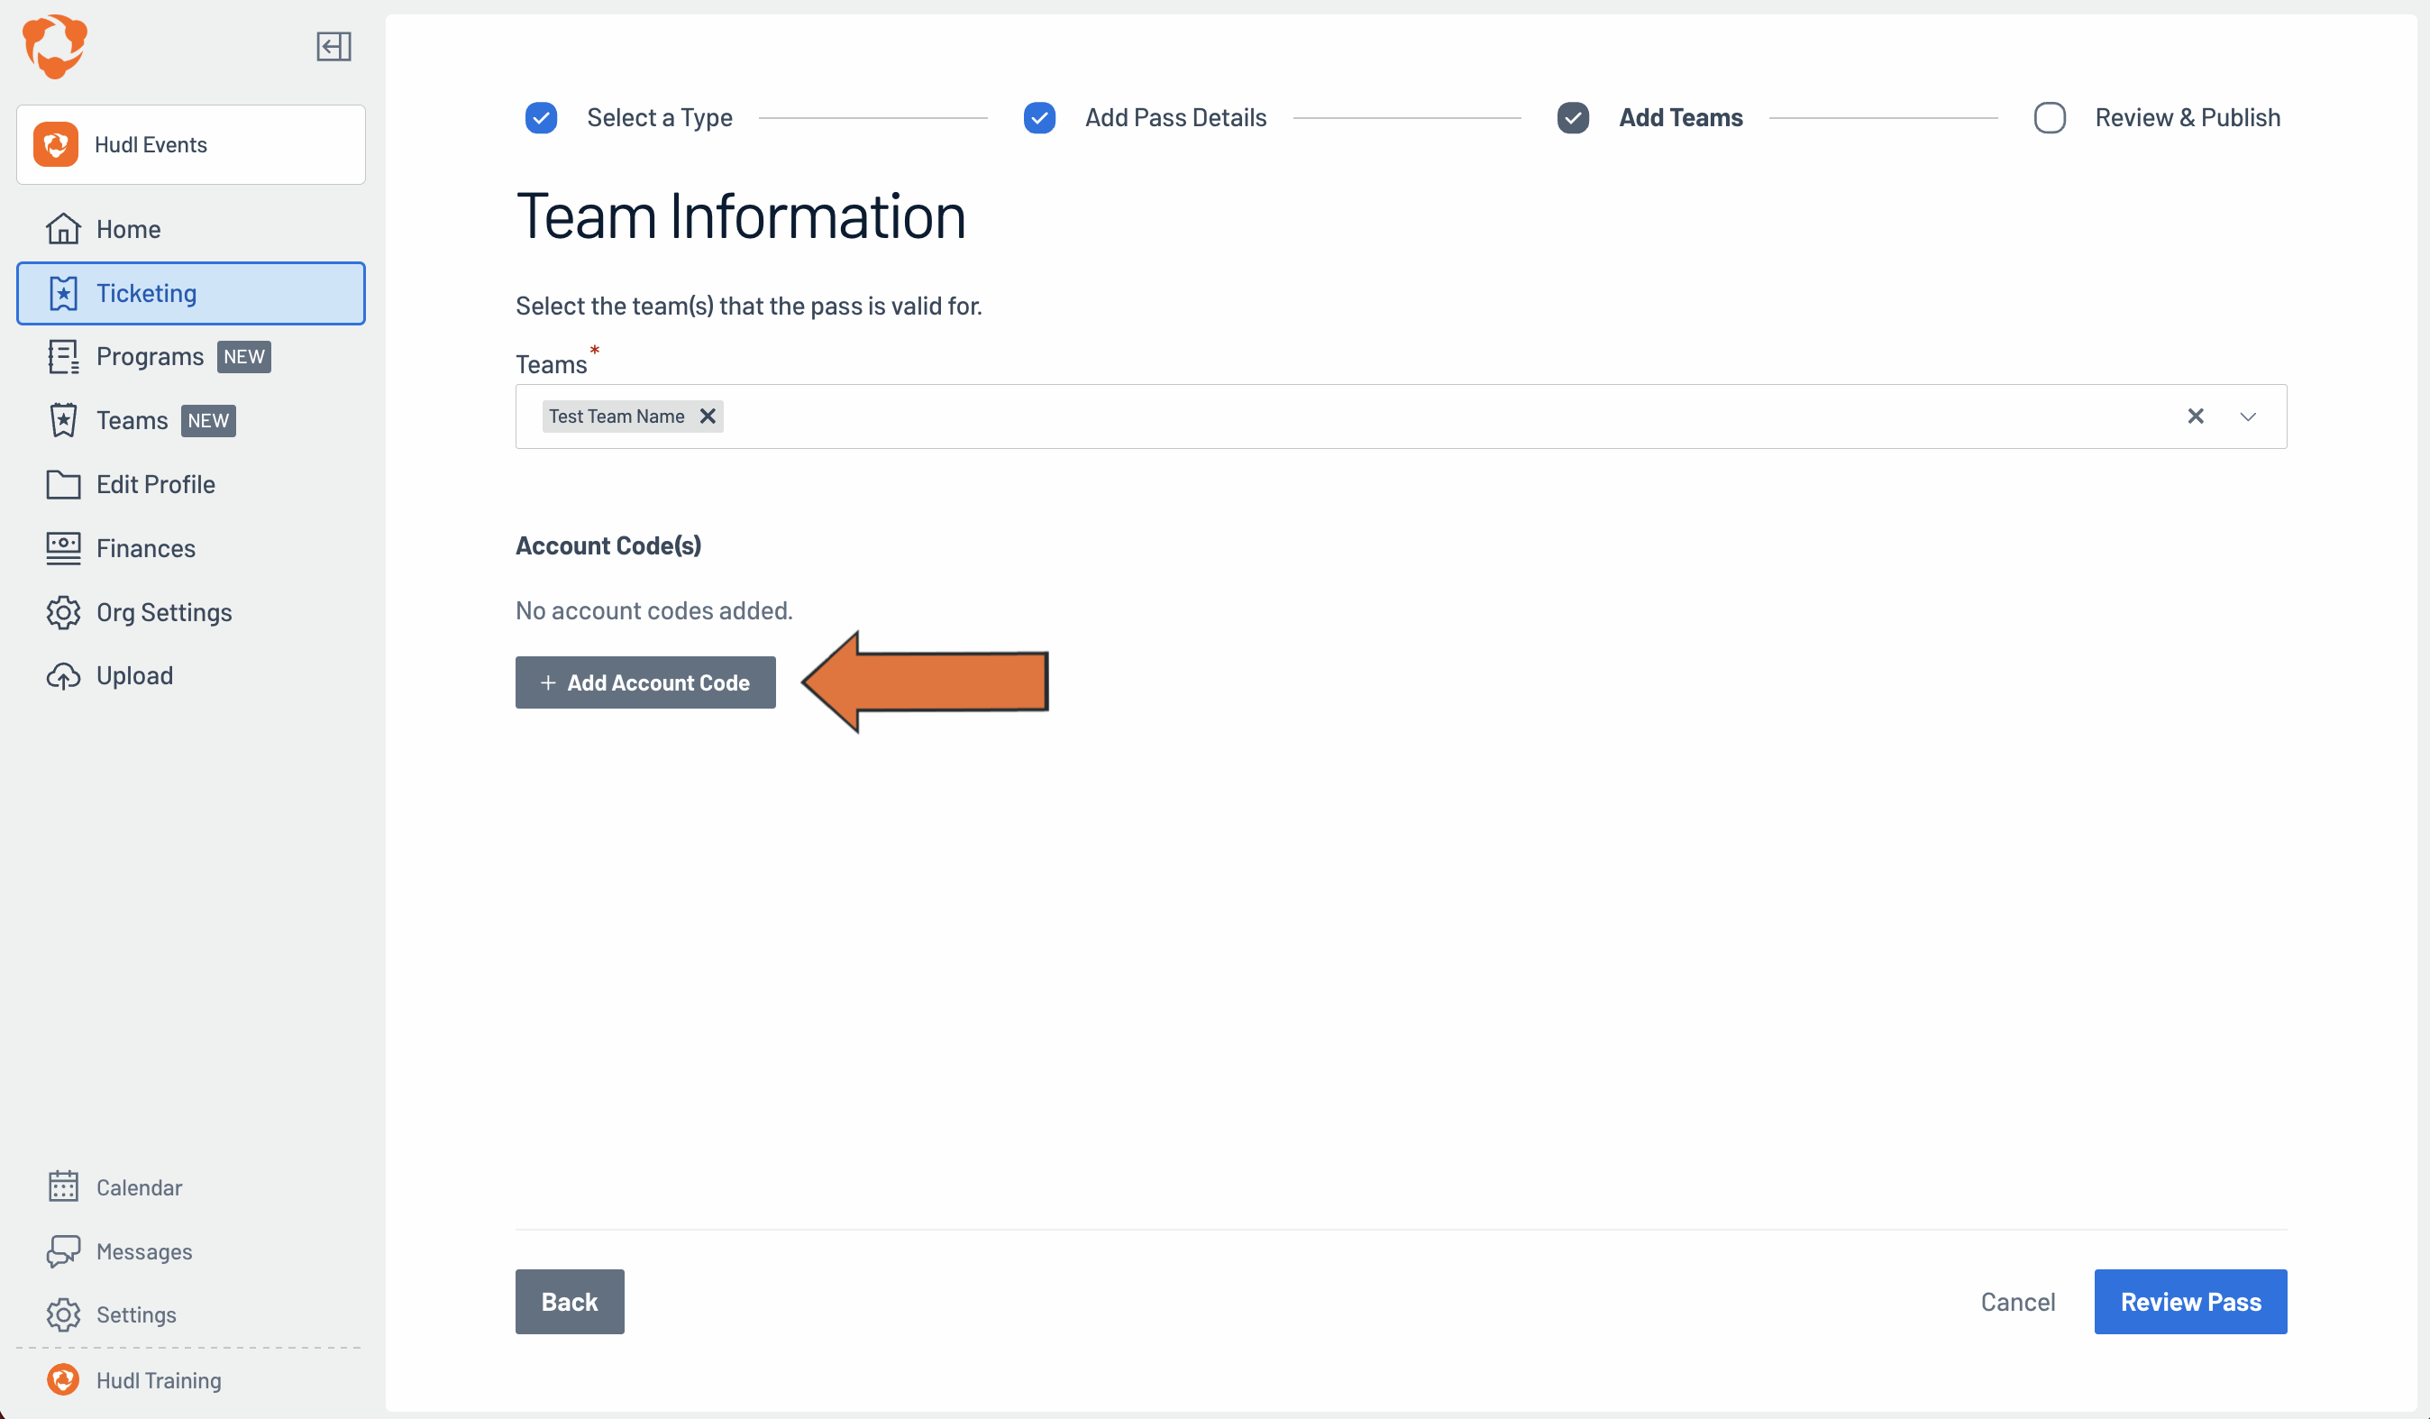
Task: Click the Ticketing star ticket icon
Action: coord(64,293)
